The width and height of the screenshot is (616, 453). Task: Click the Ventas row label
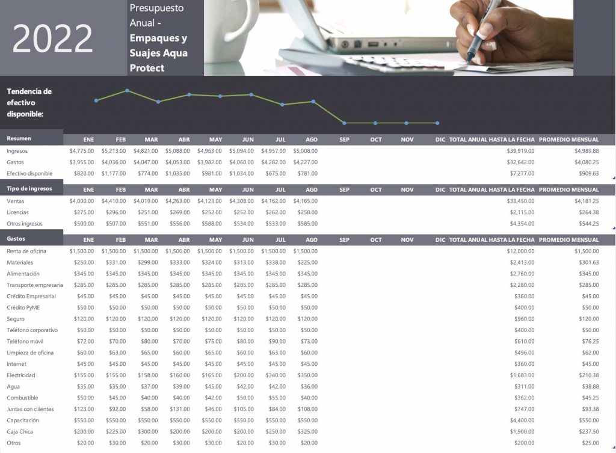(15, 200)
